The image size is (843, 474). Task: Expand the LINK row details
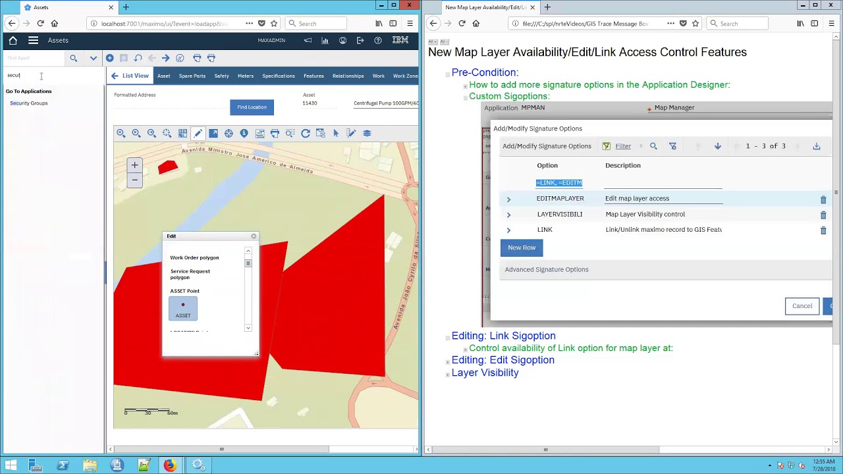(x=508, y=230)
